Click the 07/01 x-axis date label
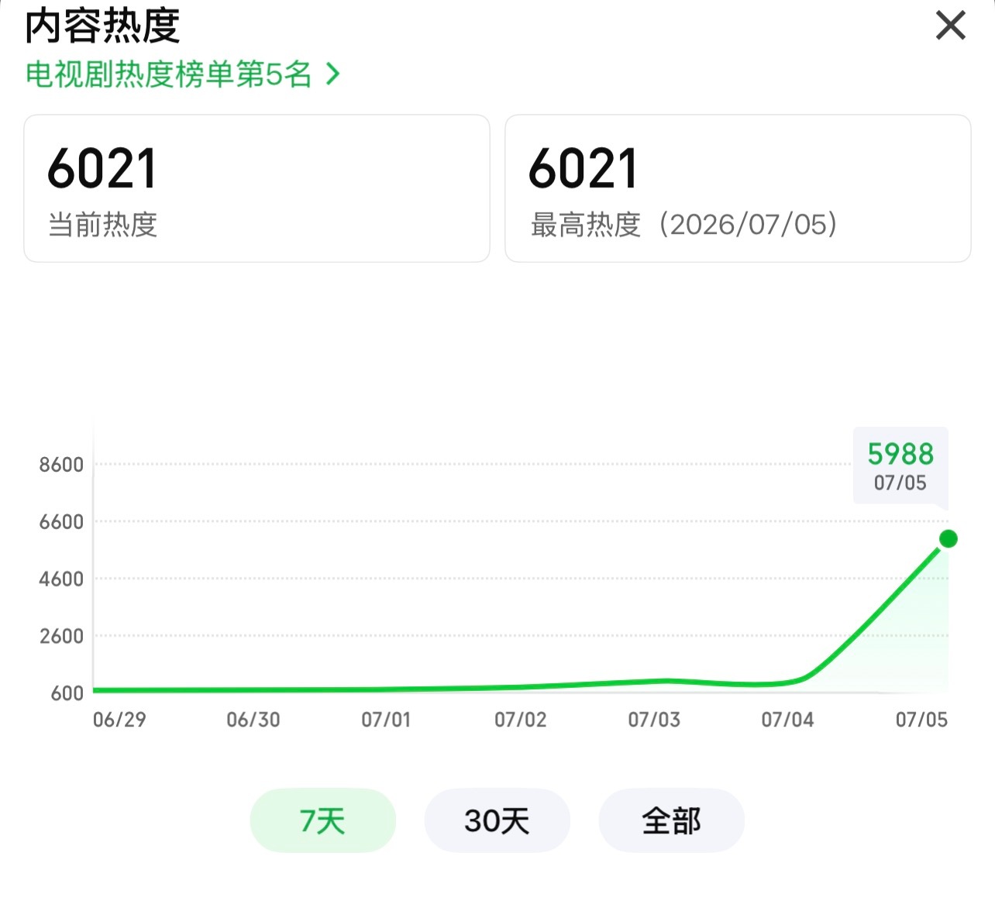The width and height of the screenshot is (995, 904). coord(386,720)
